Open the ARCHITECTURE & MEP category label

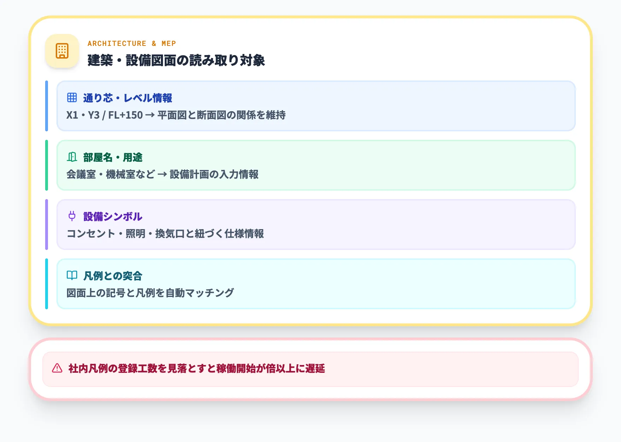(132, 43)
